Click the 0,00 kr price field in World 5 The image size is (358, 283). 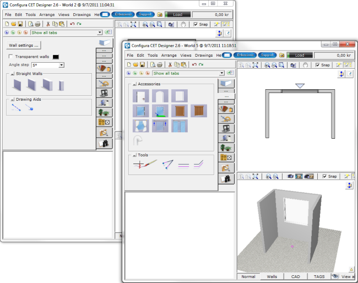click(334, 55)
